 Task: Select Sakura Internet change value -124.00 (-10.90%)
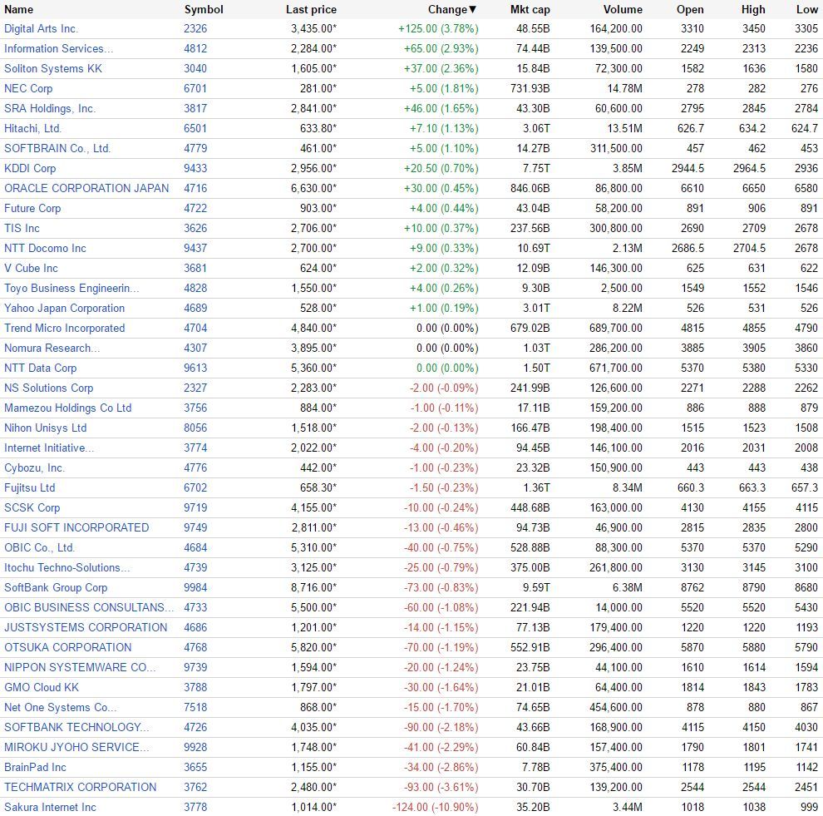[x=436, y=807]
